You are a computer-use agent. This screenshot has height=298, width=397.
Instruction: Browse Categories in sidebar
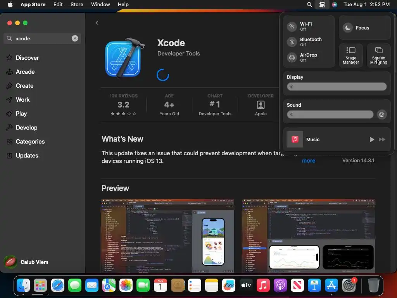pyautogui.click(x=26, y=141)
